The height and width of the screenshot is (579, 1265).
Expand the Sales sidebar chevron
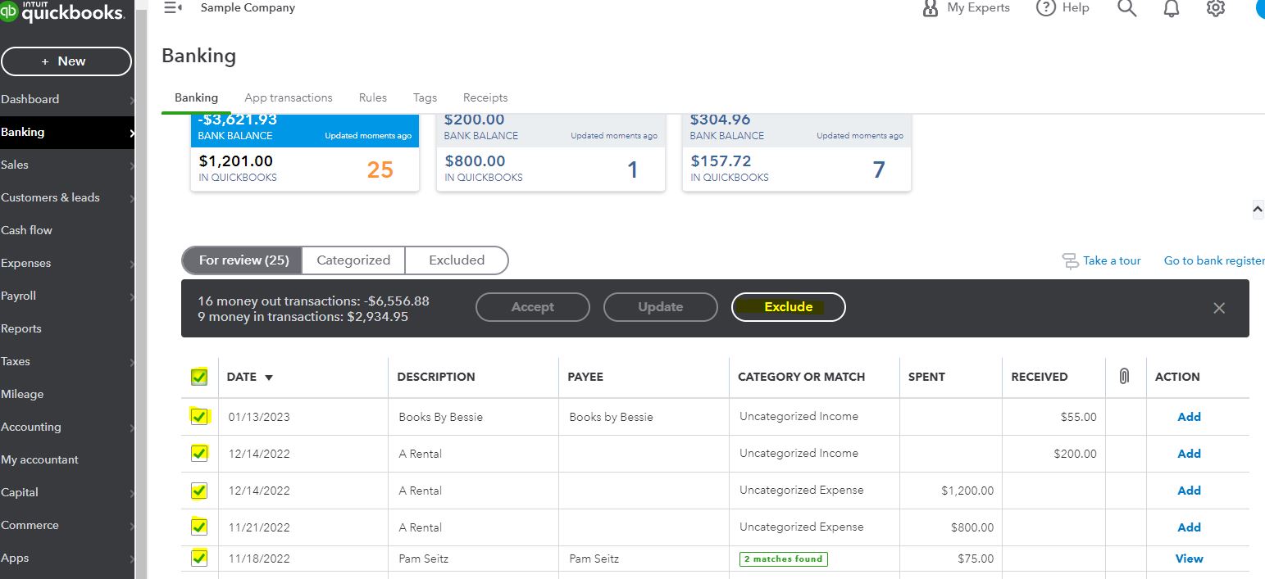(131, 165)
